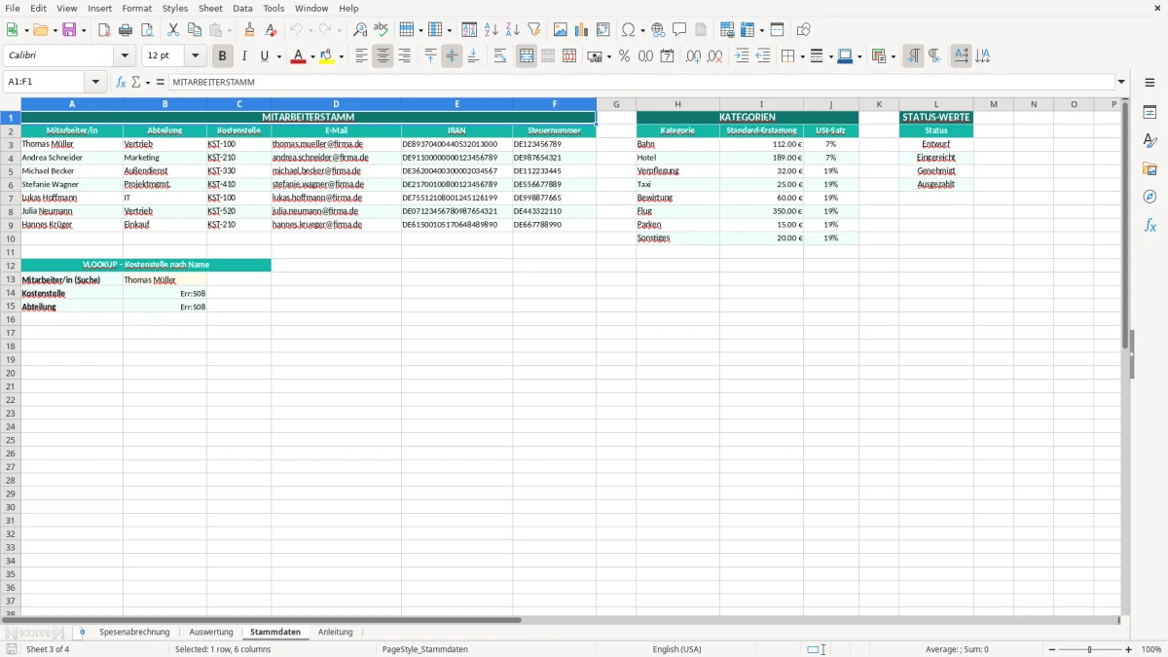Image resolution: width=1168 pixels, height=657 pixels.
Task: Click the Insert Comment icon
Action: click(679, 30)
